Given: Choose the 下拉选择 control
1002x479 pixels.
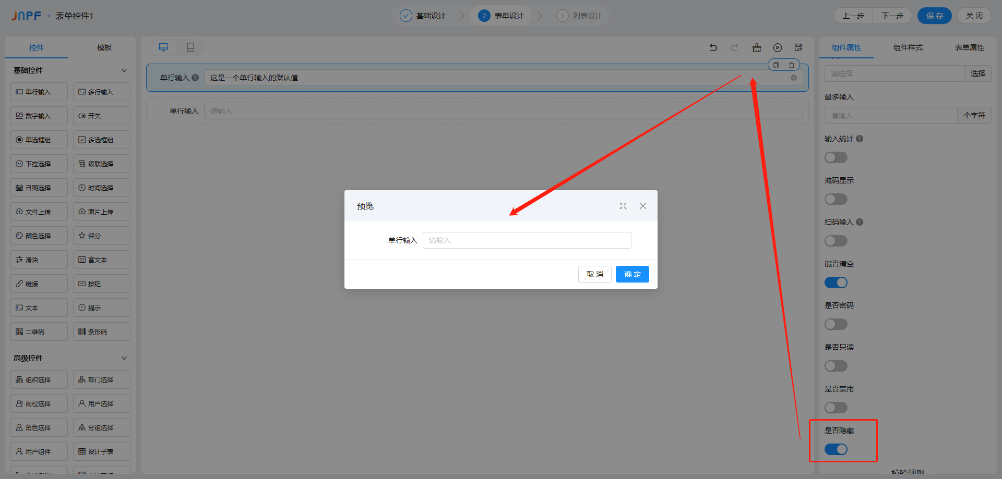Looking at the screenshot, I should (x=39, y=164).
